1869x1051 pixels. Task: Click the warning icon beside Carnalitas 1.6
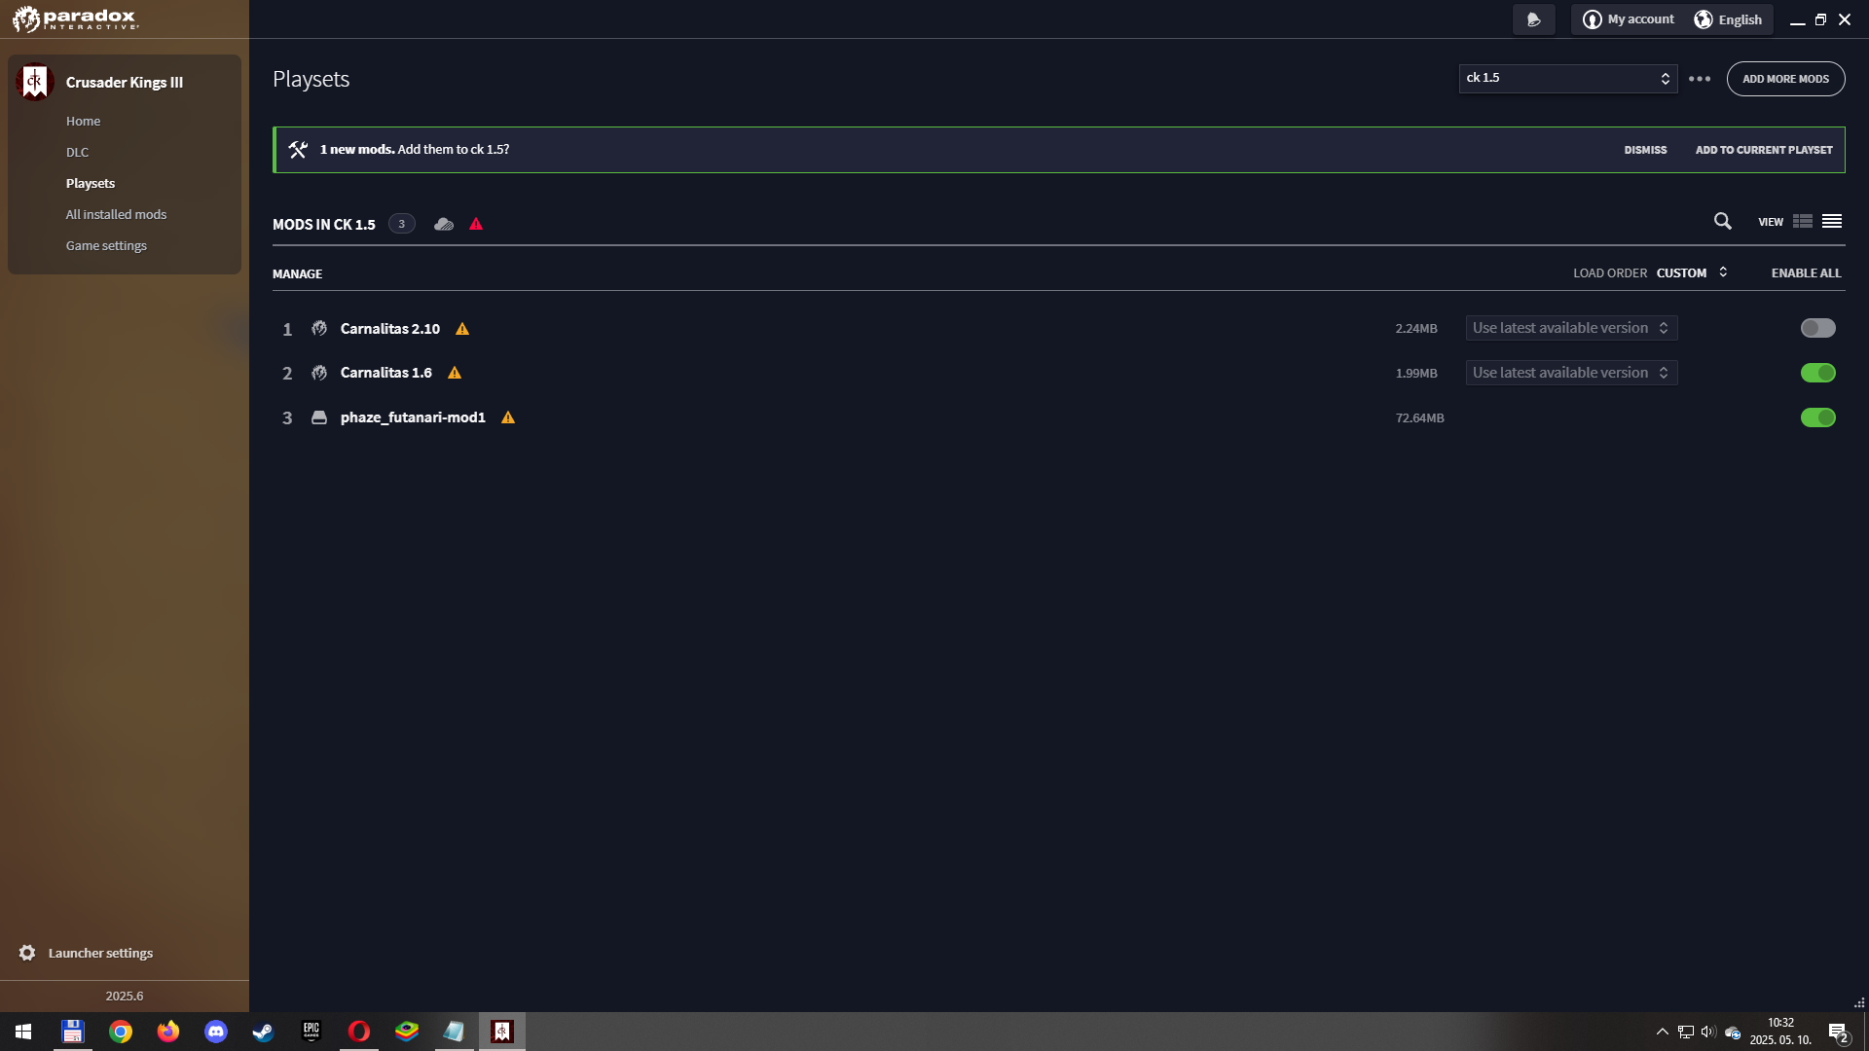point(455,373)
